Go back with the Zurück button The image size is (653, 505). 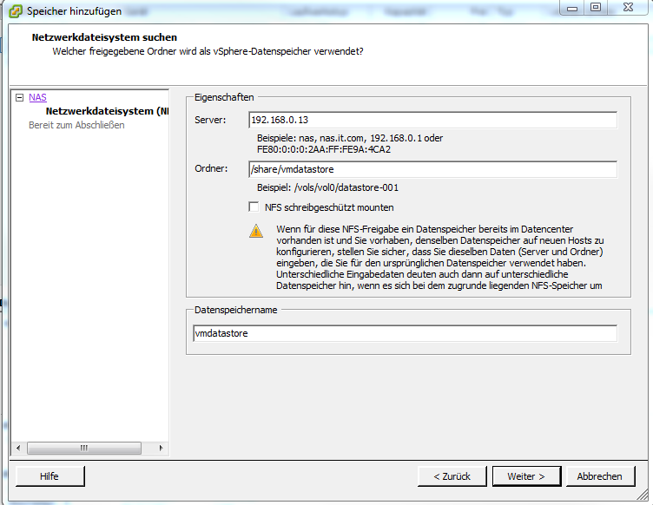452,476
